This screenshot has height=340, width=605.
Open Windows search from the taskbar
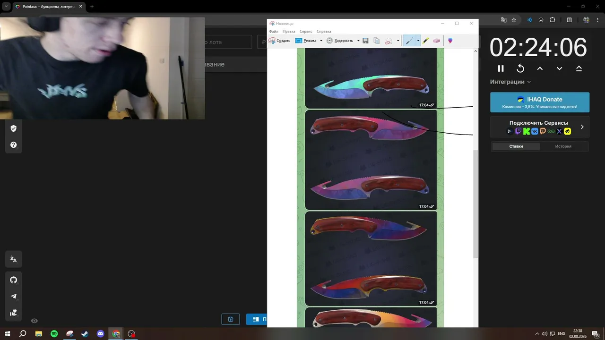tap(23, 334)
